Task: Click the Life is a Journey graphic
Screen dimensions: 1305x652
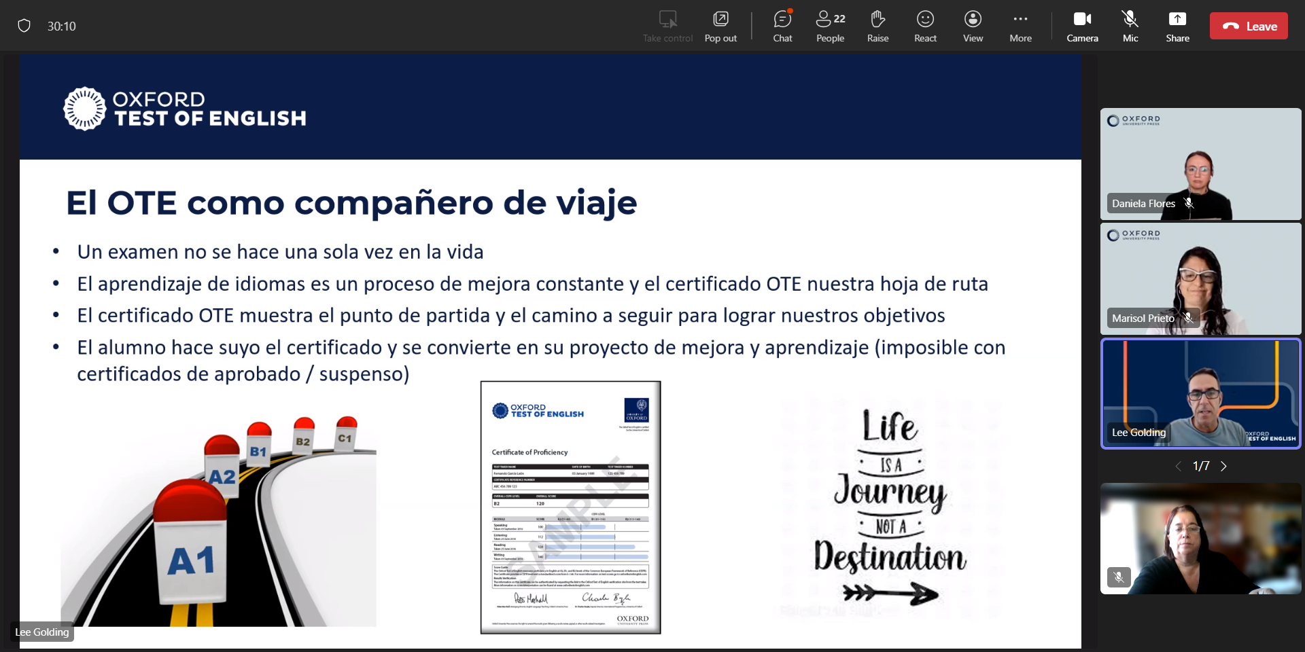Action: click(x=890, y=508)
